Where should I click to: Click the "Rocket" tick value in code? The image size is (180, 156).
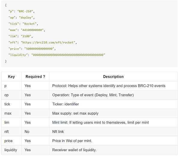(x=29, y=24)
